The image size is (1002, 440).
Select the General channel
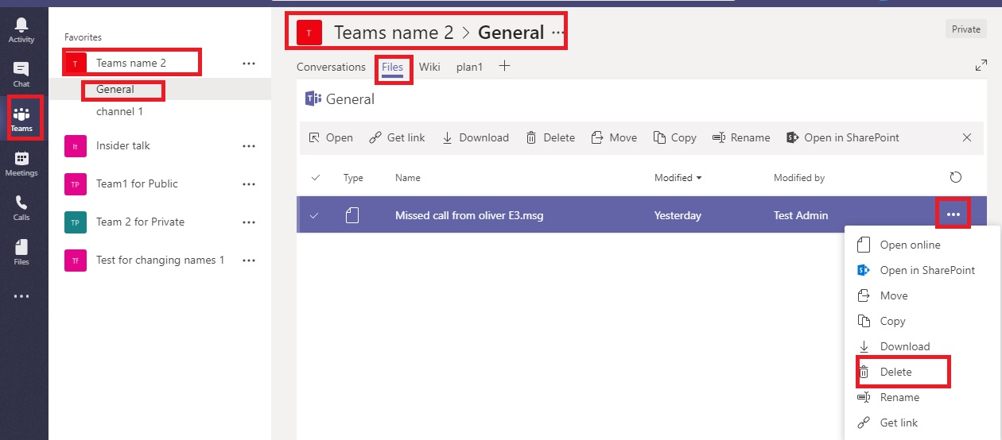pos(115,89)
